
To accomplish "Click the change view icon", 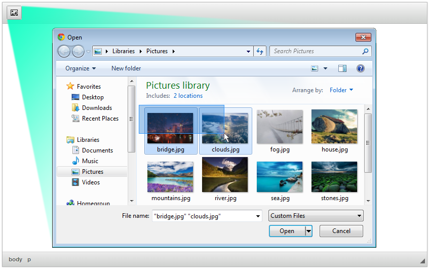I will tap(315, 68).
